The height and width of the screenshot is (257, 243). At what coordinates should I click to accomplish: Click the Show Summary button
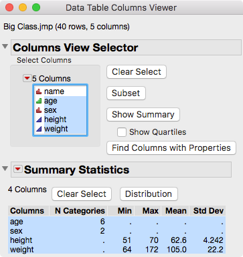point(143,115)
